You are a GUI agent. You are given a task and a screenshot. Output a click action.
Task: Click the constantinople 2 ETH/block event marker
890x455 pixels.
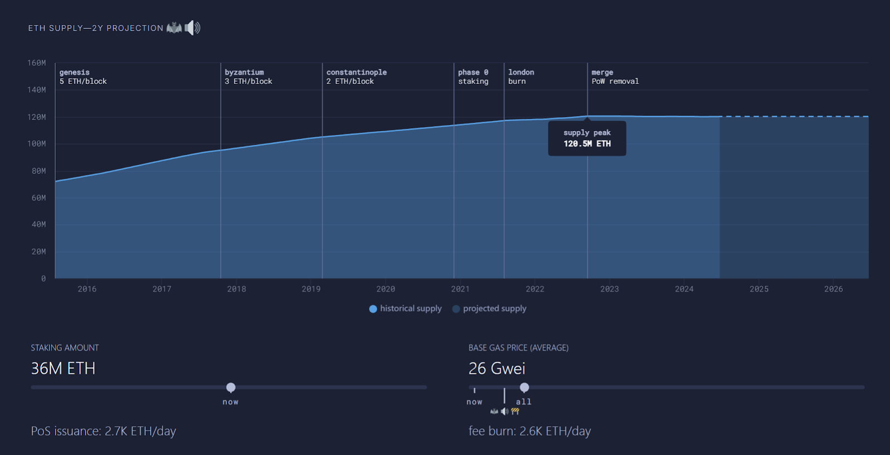pos(356,77)
